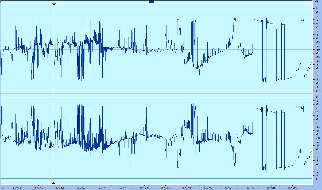Click the 'dB' scale unit label
The height and width of the screenshot is (190, 322).
pyautogui.click(x=317, y=2)
